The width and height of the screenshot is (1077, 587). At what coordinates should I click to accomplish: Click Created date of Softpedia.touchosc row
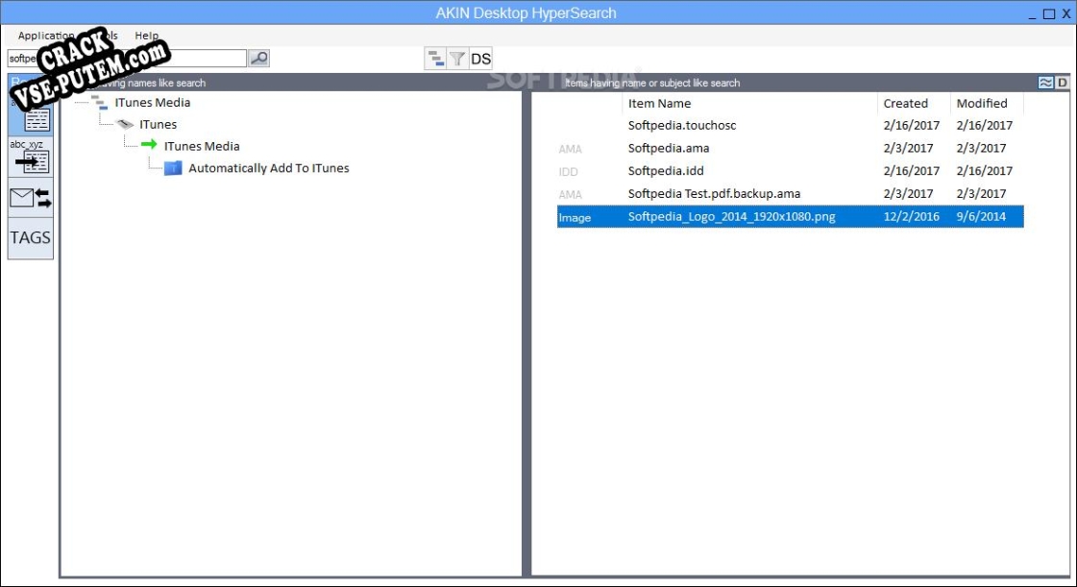click(912, 125)
